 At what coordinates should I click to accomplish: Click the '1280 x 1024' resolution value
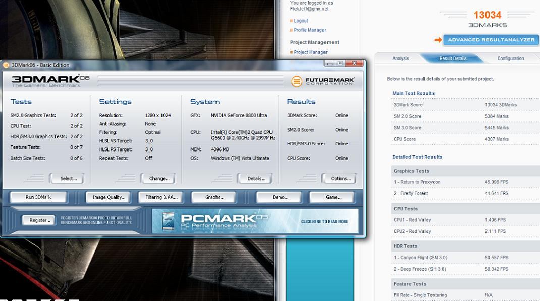(158, 115)
